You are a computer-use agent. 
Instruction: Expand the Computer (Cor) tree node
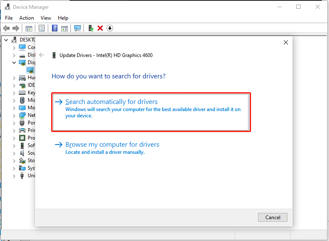pyautogui.click(x=14, y=48)
